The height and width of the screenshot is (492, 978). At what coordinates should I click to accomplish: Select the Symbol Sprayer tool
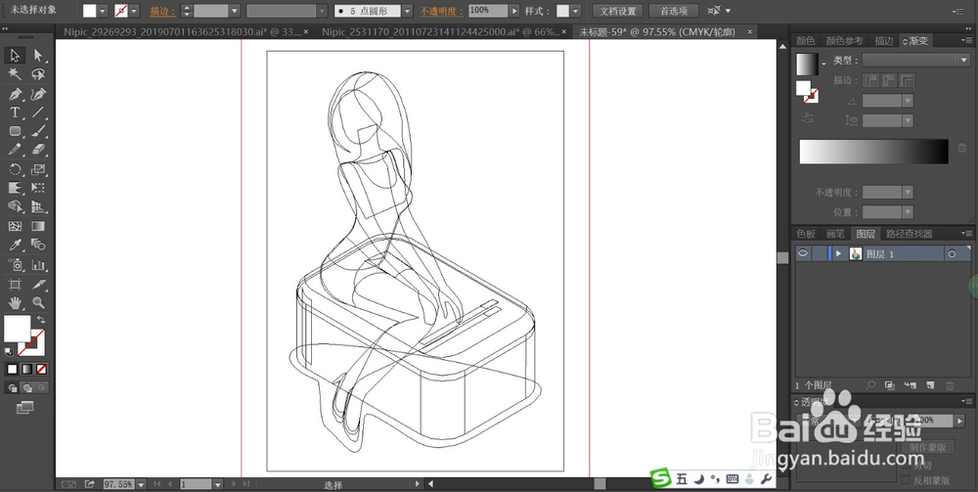[x=15, y=265]
